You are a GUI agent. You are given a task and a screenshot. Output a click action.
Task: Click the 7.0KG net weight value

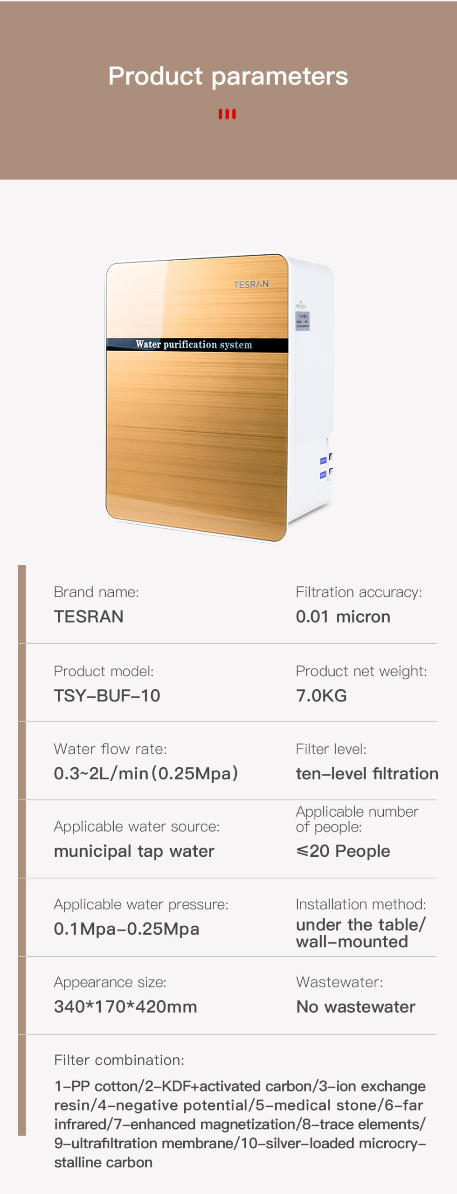pyautogui.click(x=321, y=695)
